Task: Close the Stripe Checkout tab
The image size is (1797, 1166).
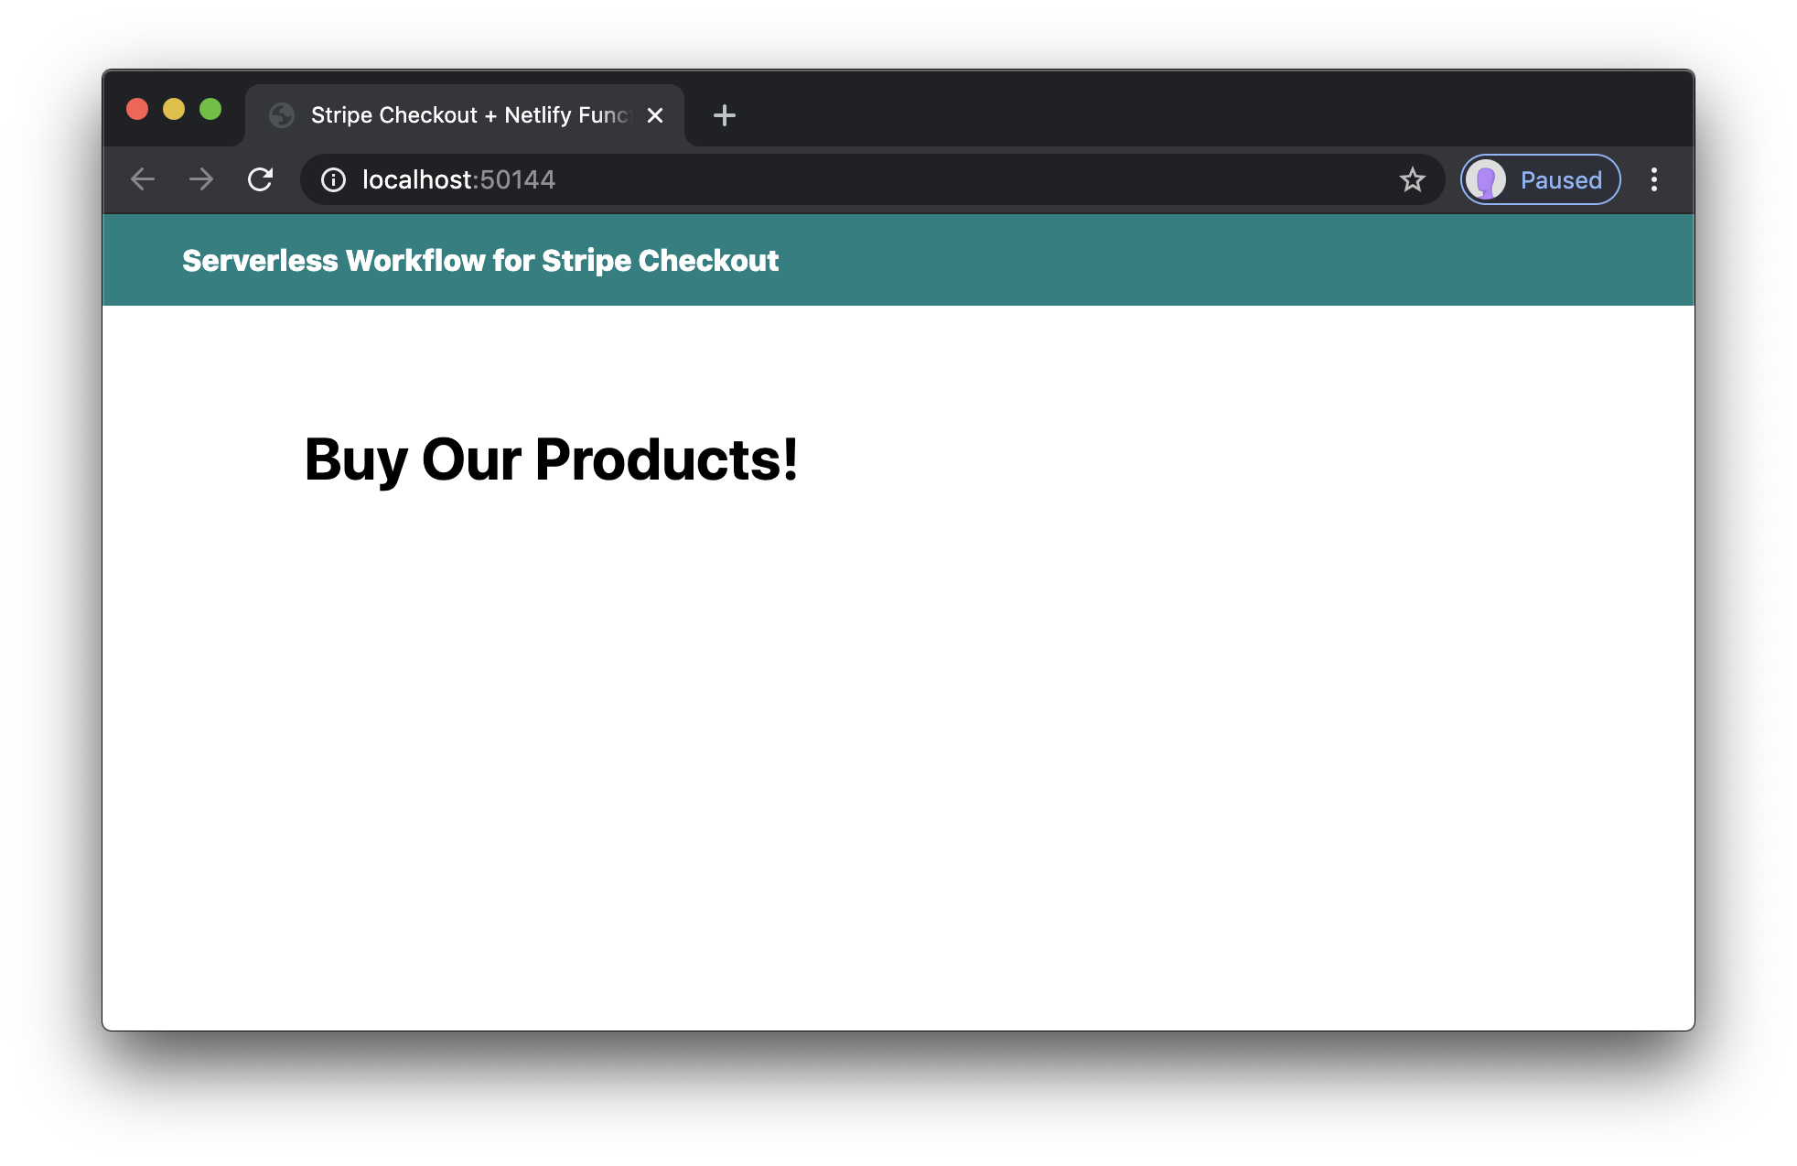Action: pos(655,115)
